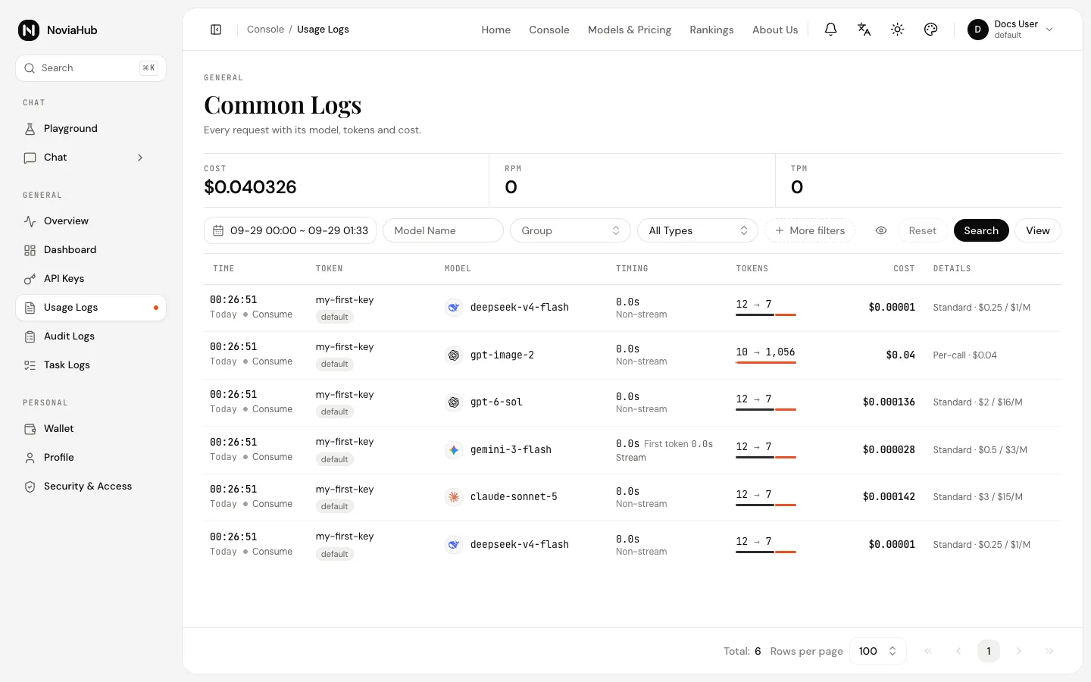The height and width of the screenshot is (682, 1091).
Task: Click the COST column header
Action: click(x=904, y=269)
